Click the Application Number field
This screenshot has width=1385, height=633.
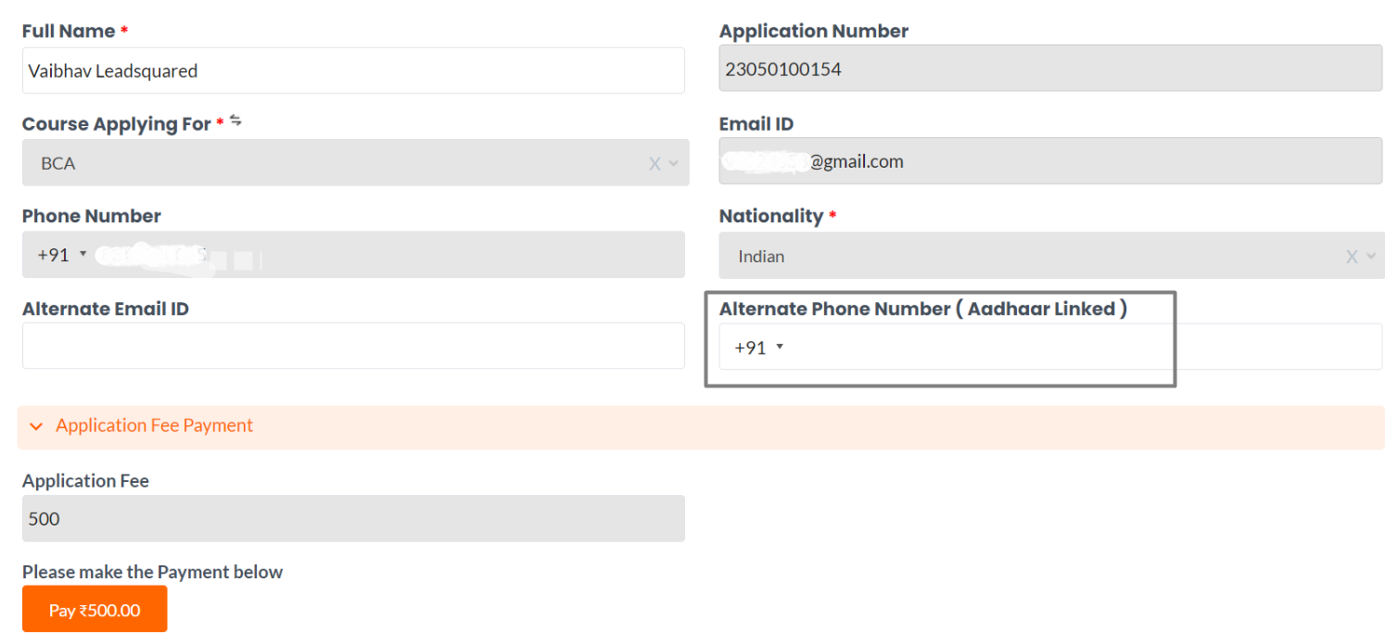(x=1049, y=69)
